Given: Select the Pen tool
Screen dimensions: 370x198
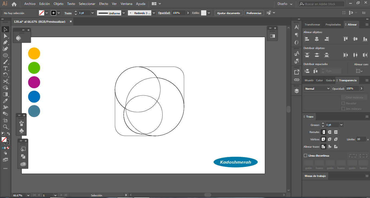Looking at the screenshot, I should pos(5,42).
